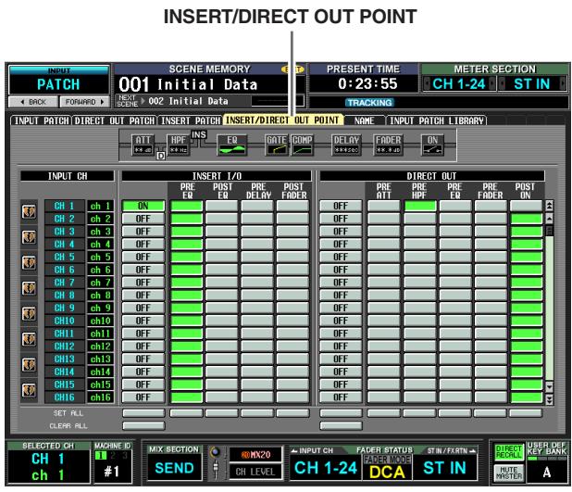Screen dimensions: 572x492
Task: Click the scene EDIT indicator badge
Action: click(292, 69)
